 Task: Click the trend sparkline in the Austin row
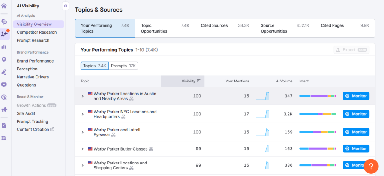(x=262, y=96)
